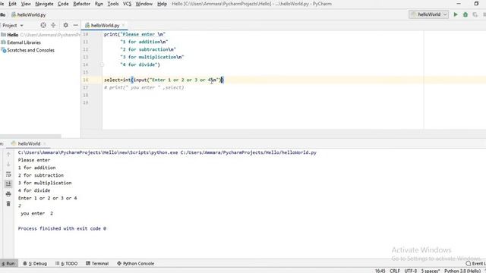Open the VCS menu
This screenshot has height=273, width=486.
[127, 4]
